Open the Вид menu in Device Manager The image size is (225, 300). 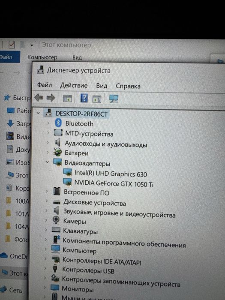point(102,86)
